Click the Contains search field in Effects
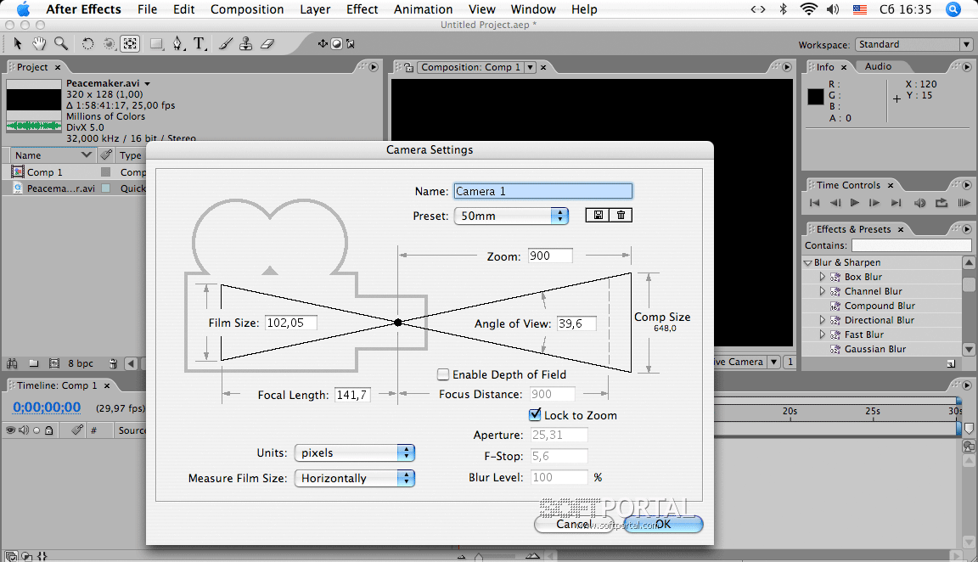The width and height of the screenshot is (978, 562). pos(911,245)
